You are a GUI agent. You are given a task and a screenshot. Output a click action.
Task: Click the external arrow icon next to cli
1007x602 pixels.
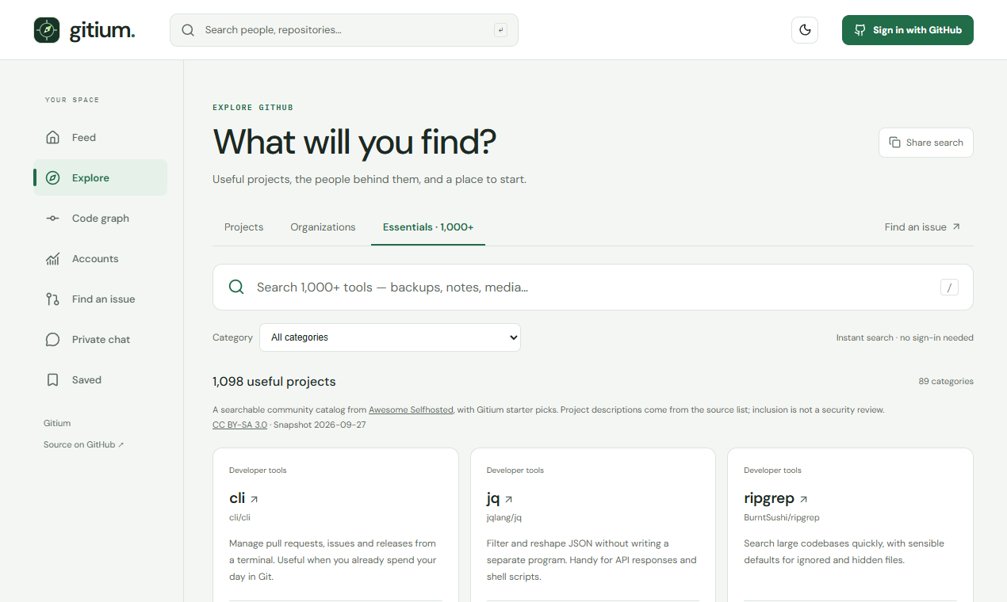point(255,499)
